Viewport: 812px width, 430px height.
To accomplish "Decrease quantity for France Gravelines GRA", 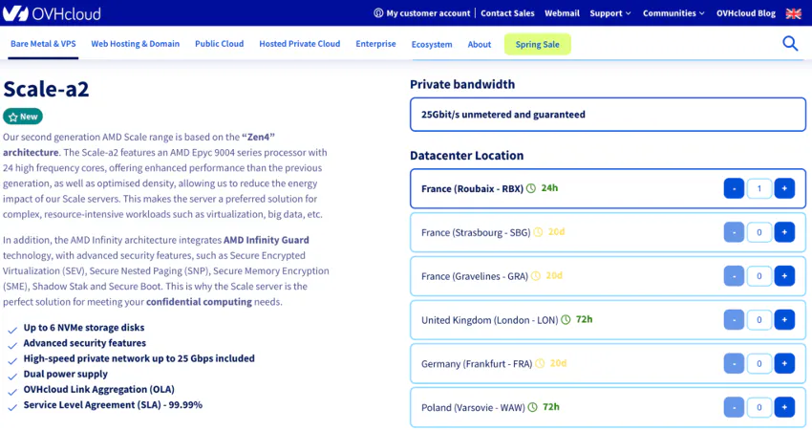I will coord(734,276).
